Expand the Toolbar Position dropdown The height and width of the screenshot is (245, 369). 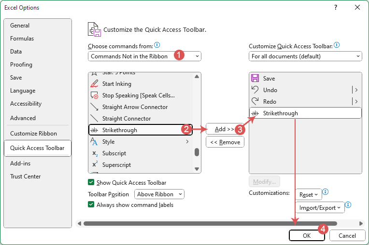click(159, 194)
